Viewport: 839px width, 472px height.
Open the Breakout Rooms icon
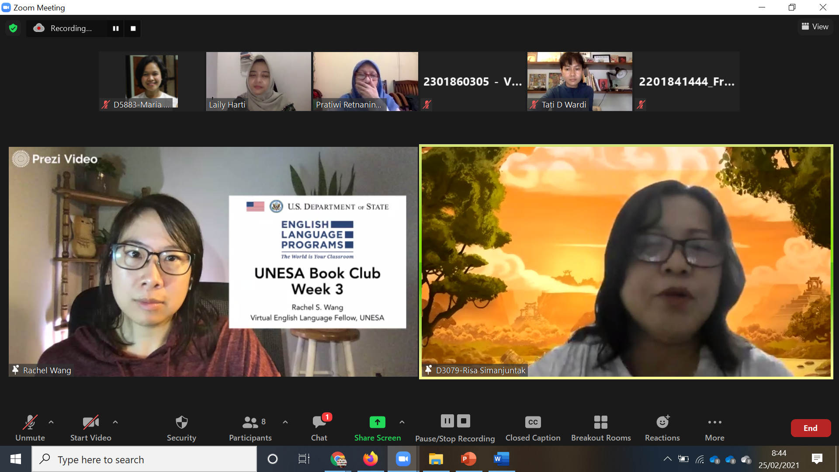click(600, 423)
